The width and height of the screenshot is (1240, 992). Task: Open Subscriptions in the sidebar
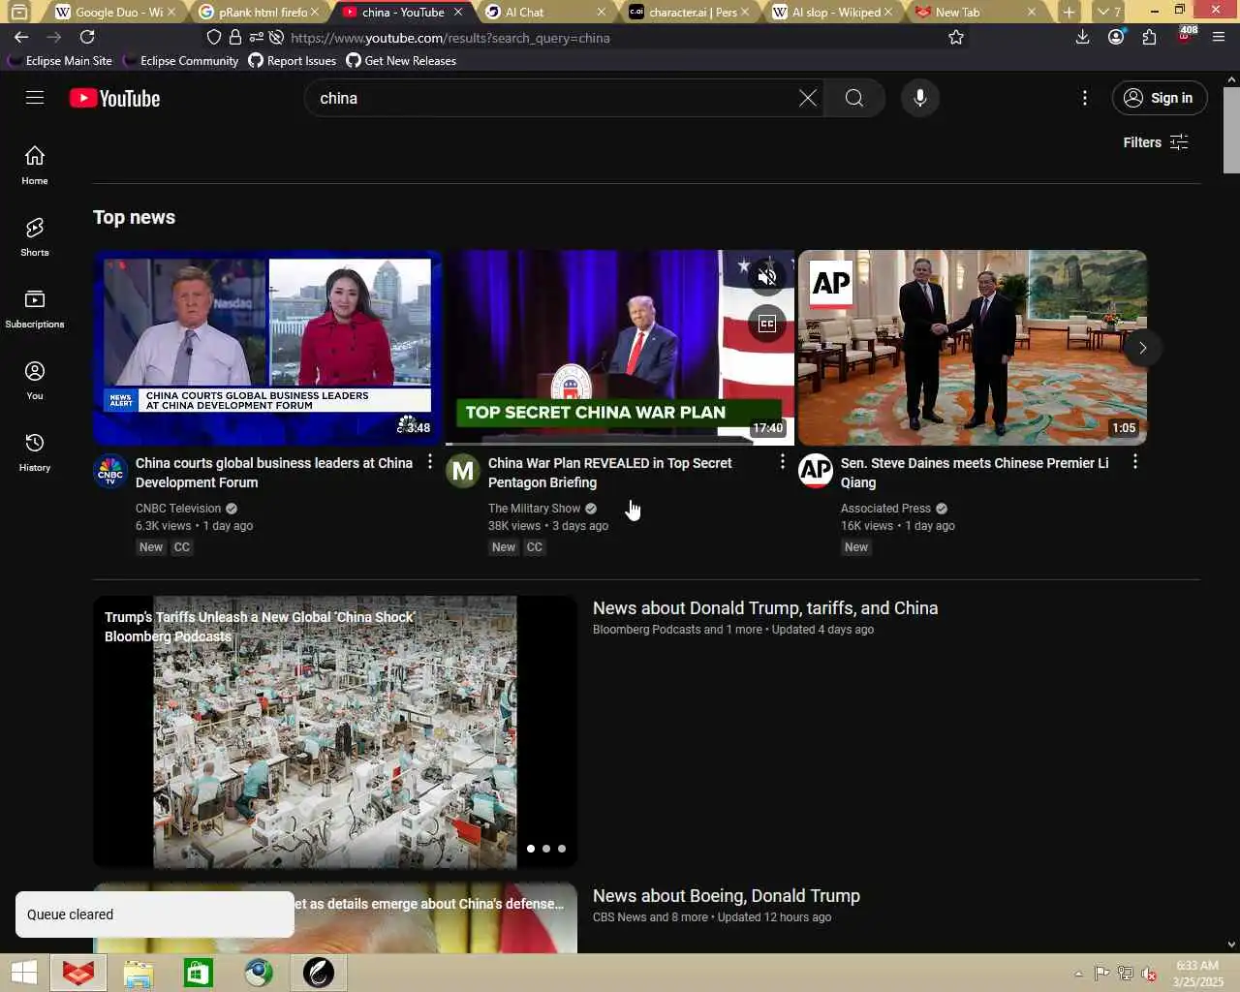35,309
